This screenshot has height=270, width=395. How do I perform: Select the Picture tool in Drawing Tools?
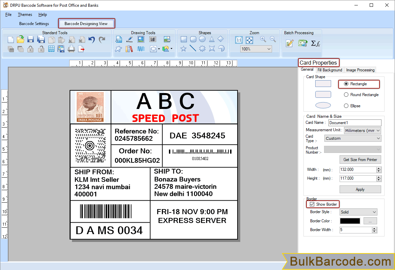click(x=141, y=39)
